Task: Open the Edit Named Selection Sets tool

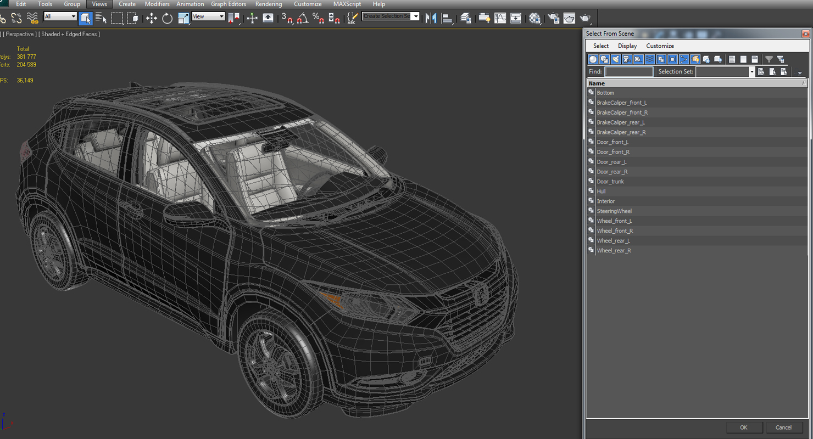Action: pos(352,18)
